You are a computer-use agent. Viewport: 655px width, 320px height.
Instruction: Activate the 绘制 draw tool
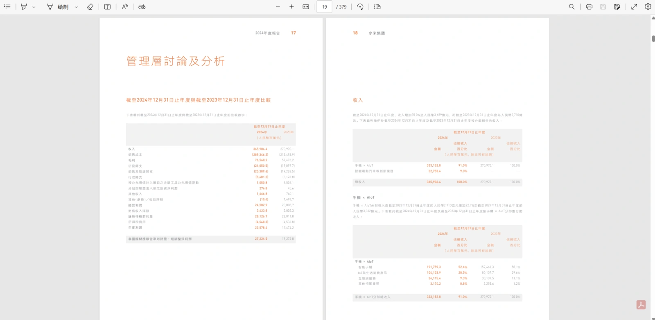58,7
